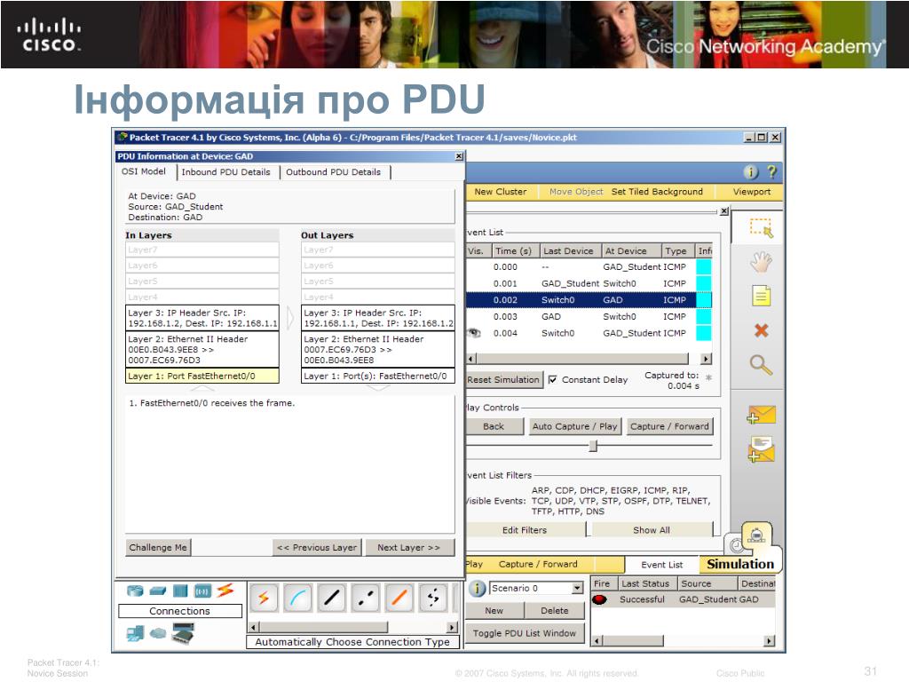
Task: Pick the Place Note tool
Action: click(761, 297)
